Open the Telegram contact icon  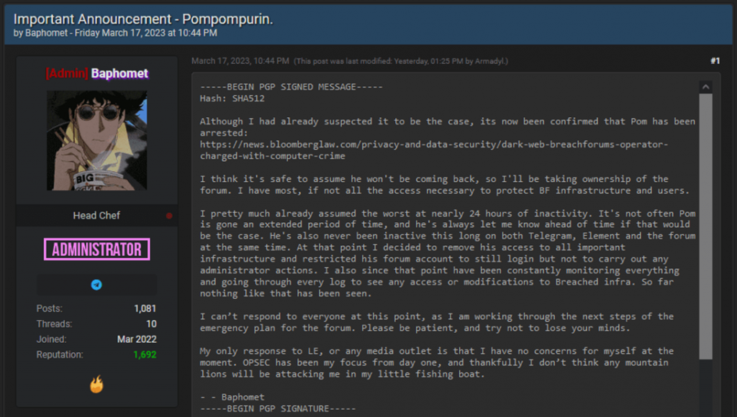[x=96, y=285]
